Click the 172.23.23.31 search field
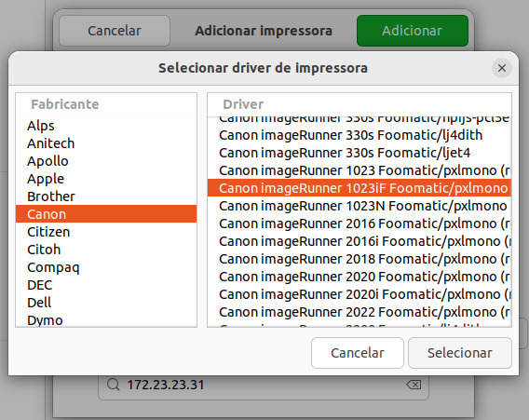The width and height of the screenshot is (529, 420). pyautogui.click(x=264, y=385)
